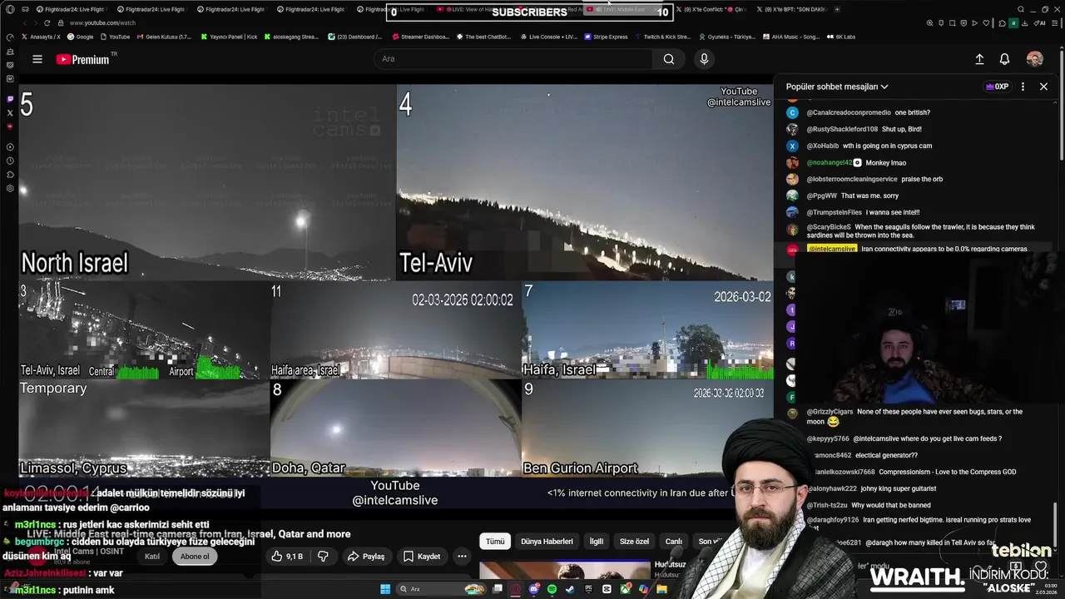Close the live chat panel
This screenshot has height=599, width=1065.
click(x=1043, y=87)
